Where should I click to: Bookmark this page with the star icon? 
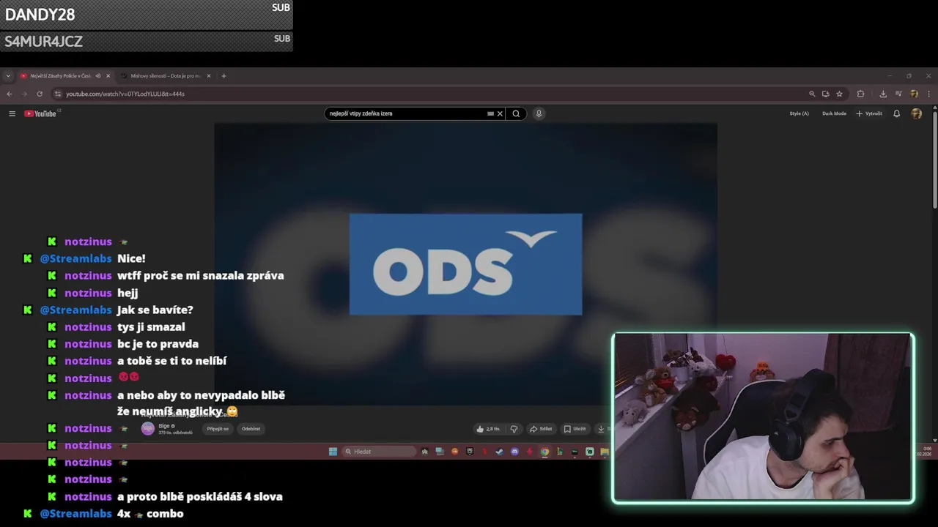(x=839, y=94)
